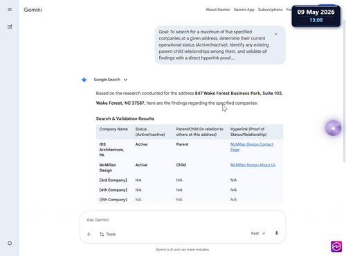Screen dimensions: 346x256
Task: Click the Gemini sparkle response icon
Action: click(x=84, y=80)
